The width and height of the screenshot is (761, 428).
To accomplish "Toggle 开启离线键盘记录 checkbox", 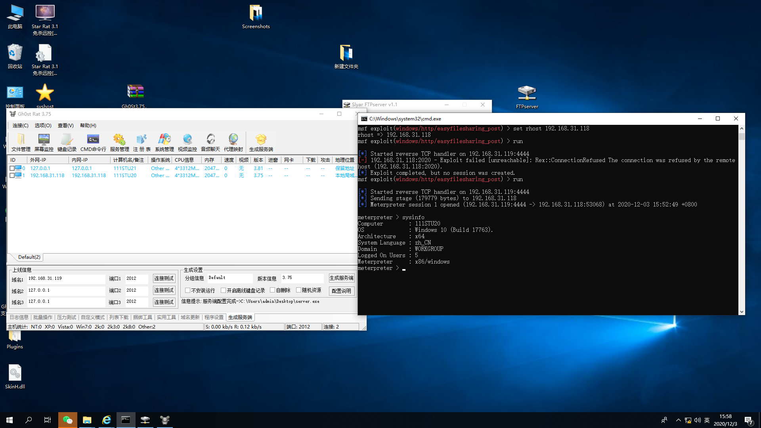I will point(224,290).
